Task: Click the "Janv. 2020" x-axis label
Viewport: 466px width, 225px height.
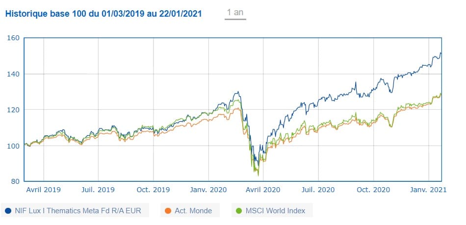Action: pyautogui.click(x=208, y=189)
